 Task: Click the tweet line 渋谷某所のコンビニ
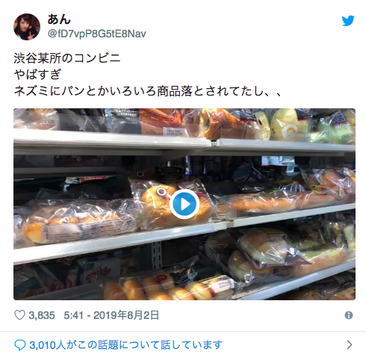tap(67, 58)
